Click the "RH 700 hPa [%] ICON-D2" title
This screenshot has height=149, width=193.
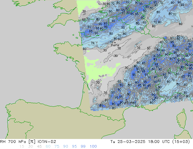click(28, 142)
